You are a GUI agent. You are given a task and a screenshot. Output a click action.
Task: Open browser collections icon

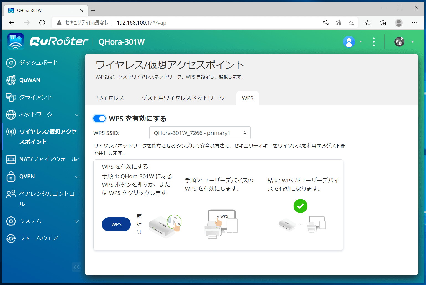pos(383,23)
